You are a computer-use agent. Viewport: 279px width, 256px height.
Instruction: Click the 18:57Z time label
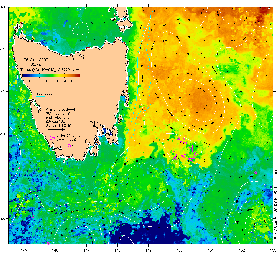coord(35,64)
